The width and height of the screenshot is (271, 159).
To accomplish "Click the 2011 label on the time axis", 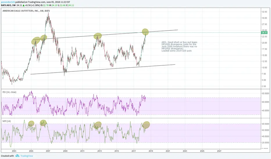I will (82, 151).
